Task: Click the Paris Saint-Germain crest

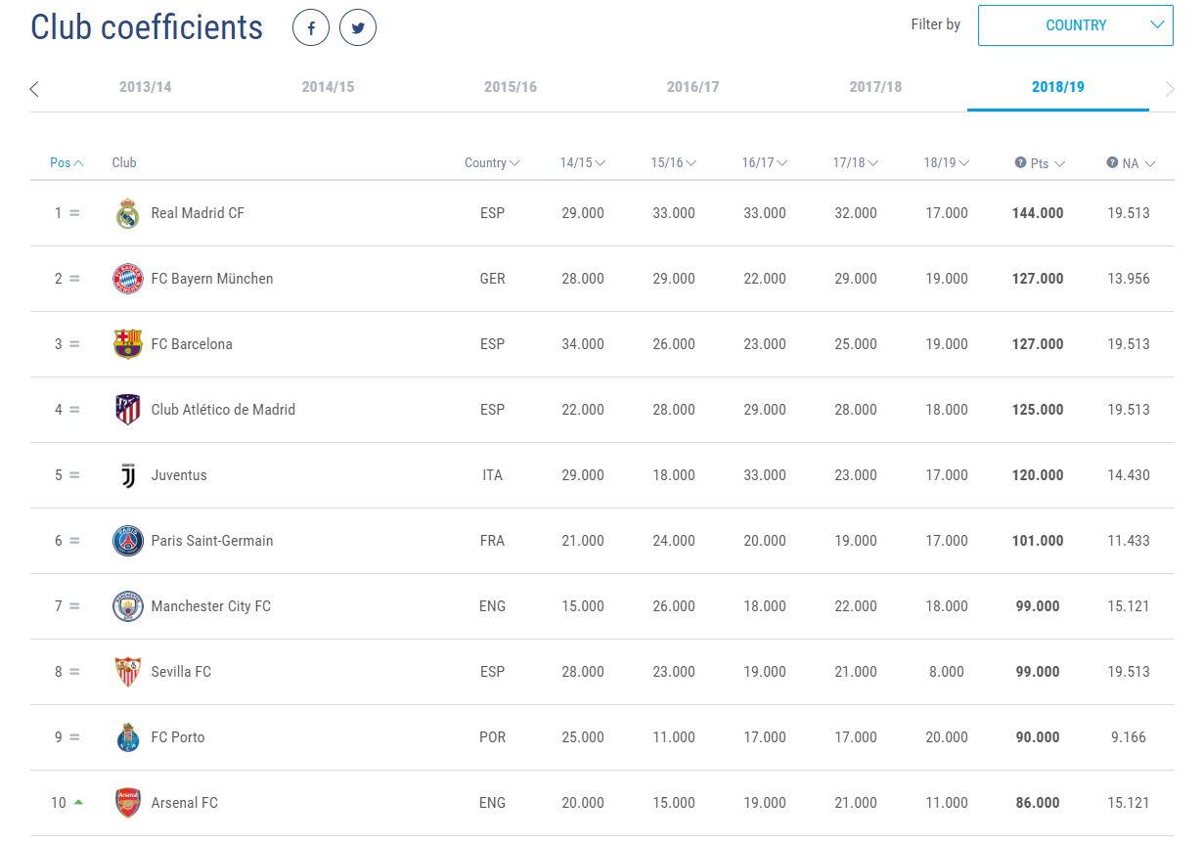Action: click(x=127, y=541)
